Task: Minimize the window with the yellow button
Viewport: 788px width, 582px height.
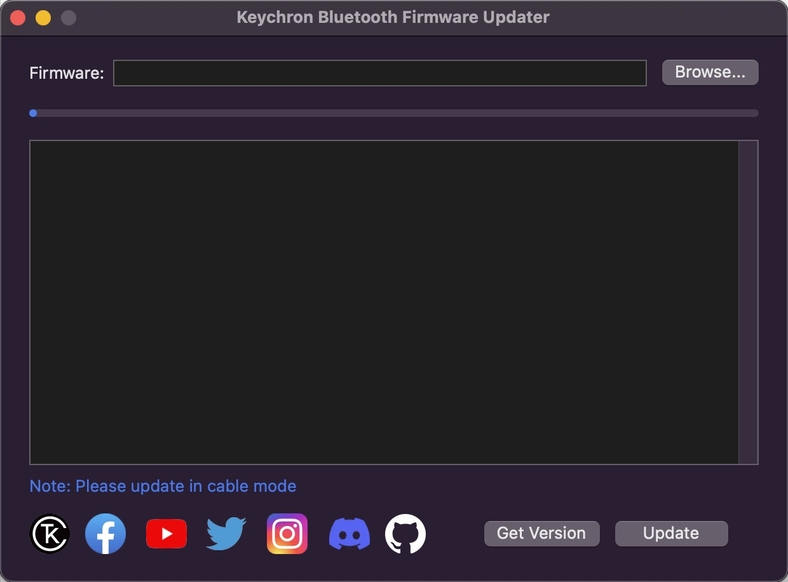Action: click(x=43, y=18)
